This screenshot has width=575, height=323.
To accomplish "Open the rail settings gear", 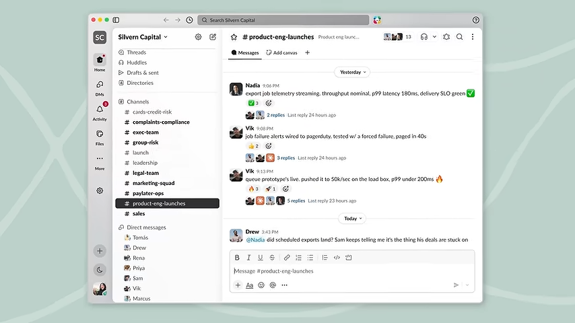I will point(100,190).
